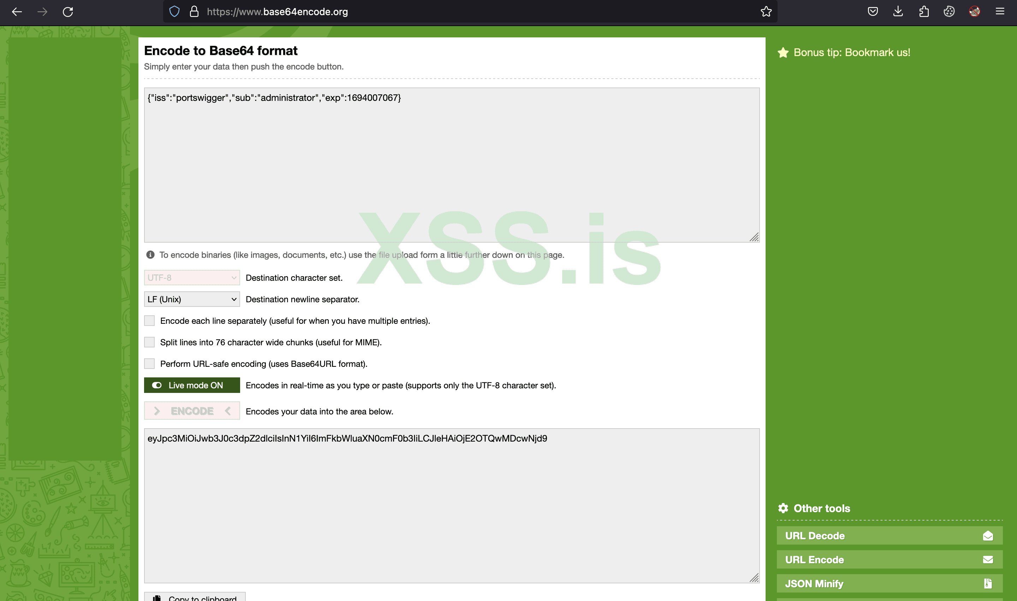Click the shield tracking protection icon
This screenshot has height=601, width=1017.
[x=174, y=12]
